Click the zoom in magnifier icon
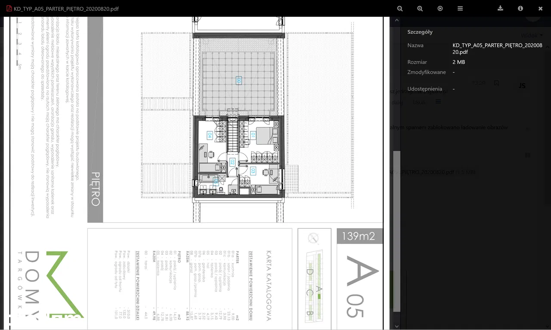551x330 pixels. (x=420, y=9)
